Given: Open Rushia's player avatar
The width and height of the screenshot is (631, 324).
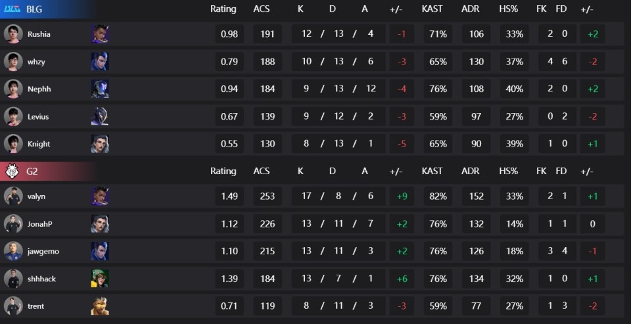Looking at the screenshot, I should click(13, 34).
